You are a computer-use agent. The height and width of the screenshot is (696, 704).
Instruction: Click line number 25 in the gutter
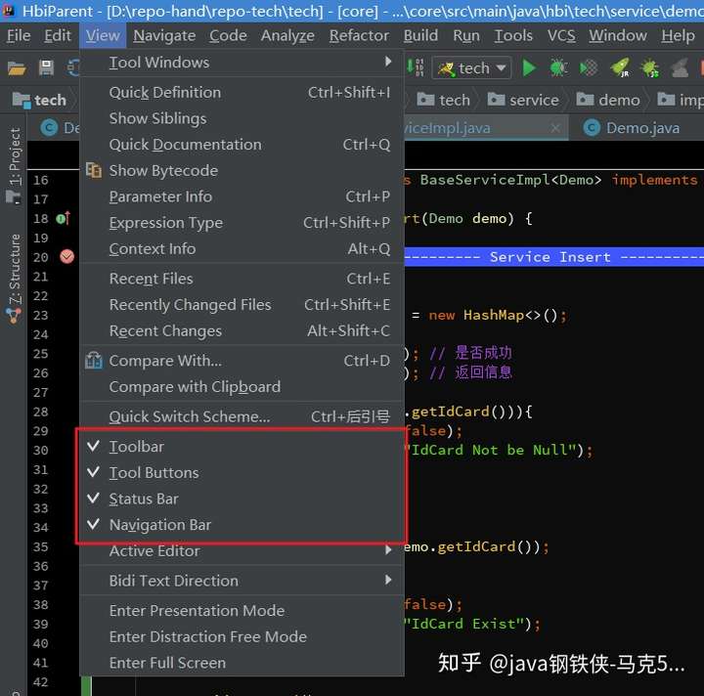(x=40, y=354)
